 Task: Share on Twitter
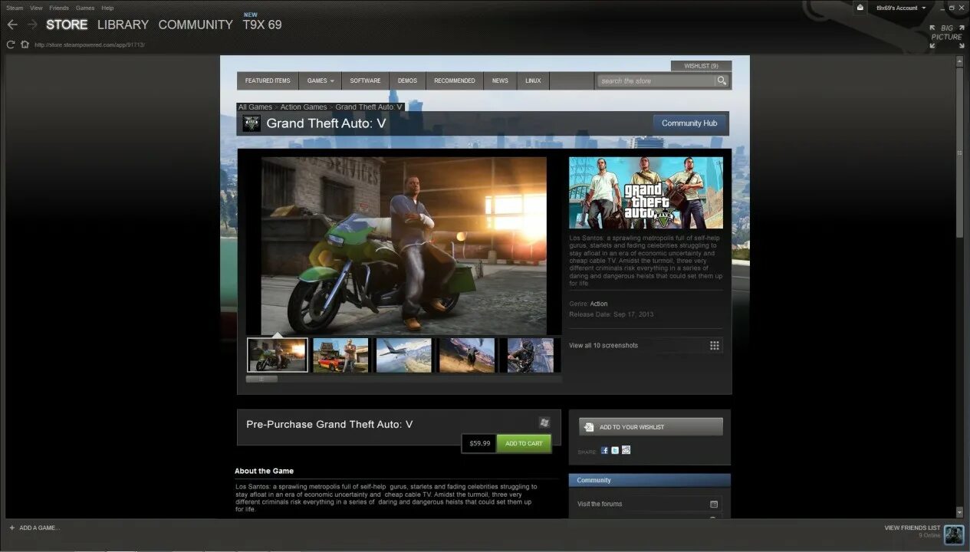[x=615, y=451]
